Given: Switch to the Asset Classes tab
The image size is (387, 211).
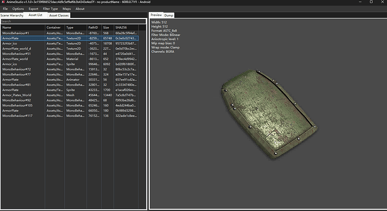Looking at the screenshot, I should 59,15.
